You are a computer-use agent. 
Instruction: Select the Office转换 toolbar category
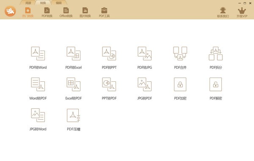tap(66, 12)
